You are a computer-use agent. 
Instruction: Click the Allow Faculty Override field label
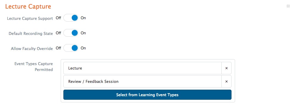point(32,49)
